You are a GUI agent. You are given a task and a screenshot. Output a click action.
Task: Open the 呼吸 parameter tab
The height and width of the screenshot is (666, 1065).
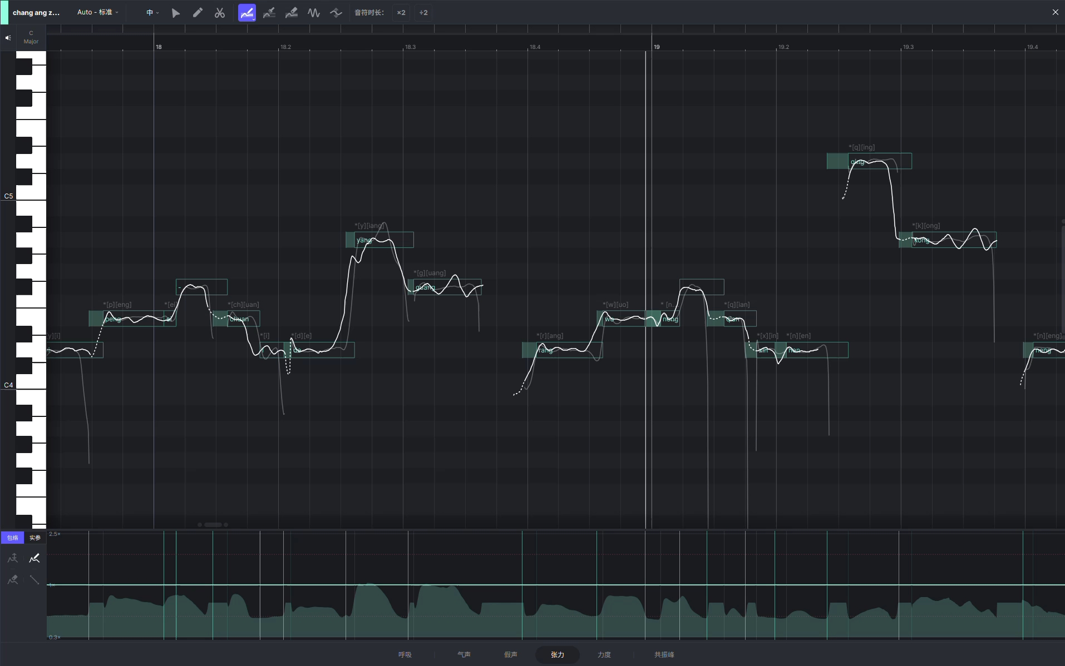(x=405, y=655)
